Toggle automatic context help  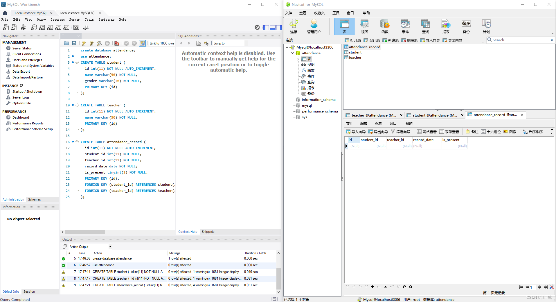pos(206,43)
